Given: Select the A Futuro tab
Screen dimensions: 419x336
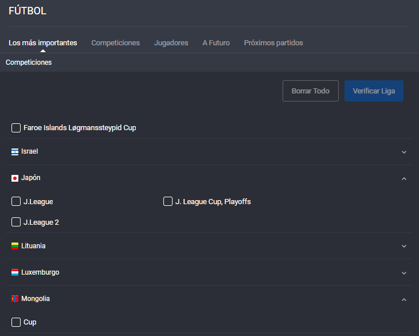Looking at the screenshot, I should tap(216, 43).
